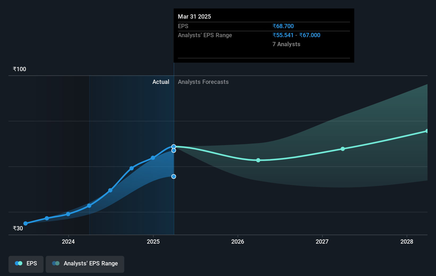The height and width of the screenshot is (276, 436).
Task: Click the EPS point at late 2024 quarter
Action: [132, 168]
